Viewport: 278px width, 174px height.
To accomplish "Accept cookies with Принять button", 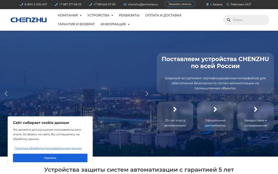I will 50,158.
